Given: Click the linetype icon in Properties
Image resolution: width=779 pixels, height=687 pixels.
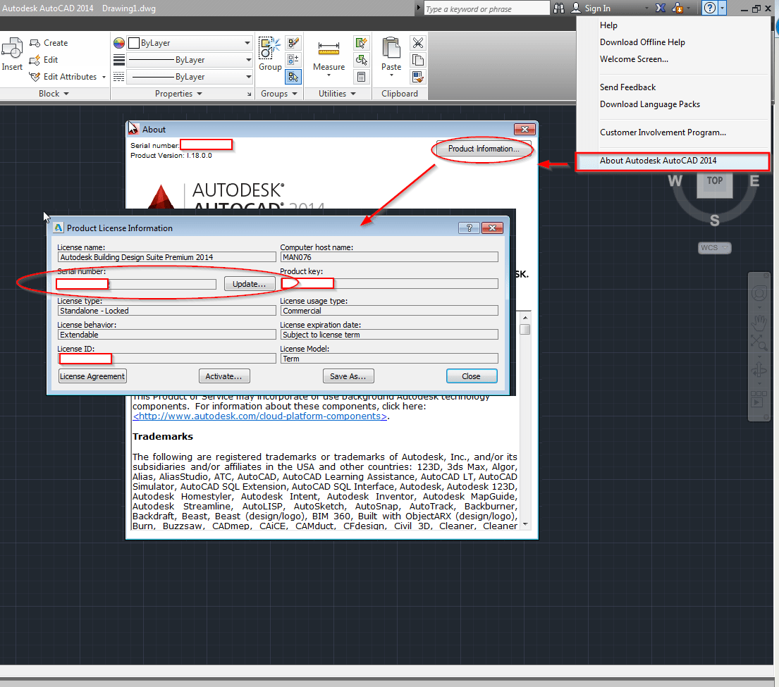Looking at the screenshot, I should click(x=118, y=77).
